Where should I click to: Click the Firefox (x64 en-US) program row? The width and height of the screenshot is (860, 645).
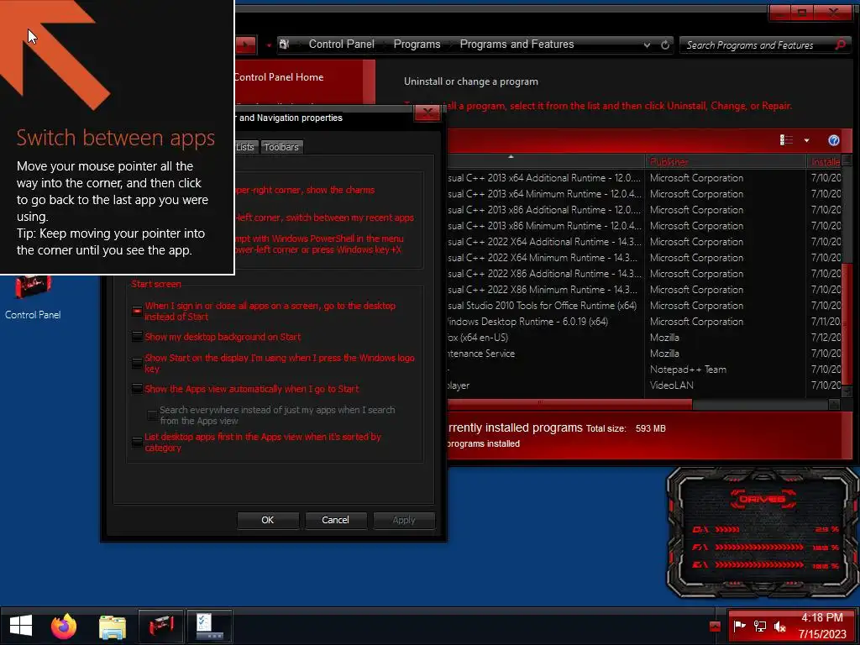tap(643, 338)
